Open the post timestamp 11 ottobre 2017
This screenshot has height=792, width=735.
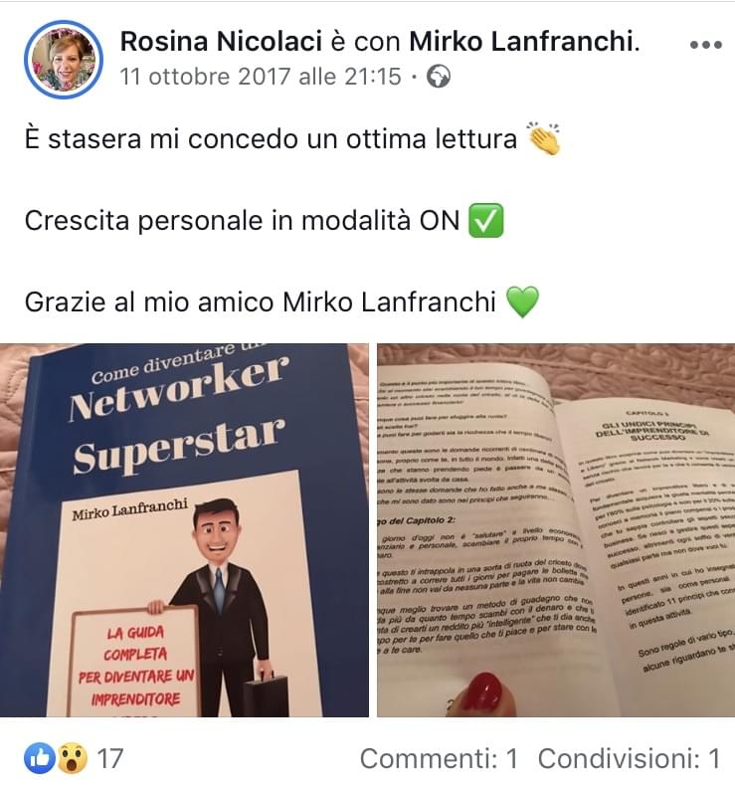(x=261, y=78)
